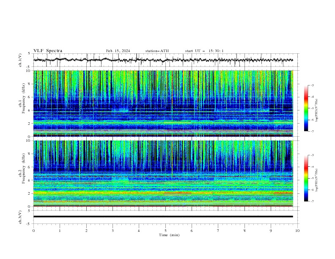Click the time axis tick label "3"
Image resolution: width=335 pixels, height=259 pixels.
(113, 231)
